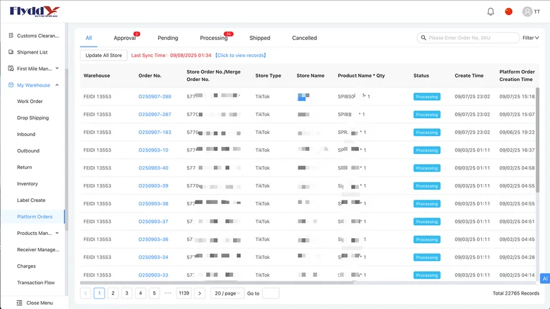Expand First Mile Management submenu

(x=57, y=68)
